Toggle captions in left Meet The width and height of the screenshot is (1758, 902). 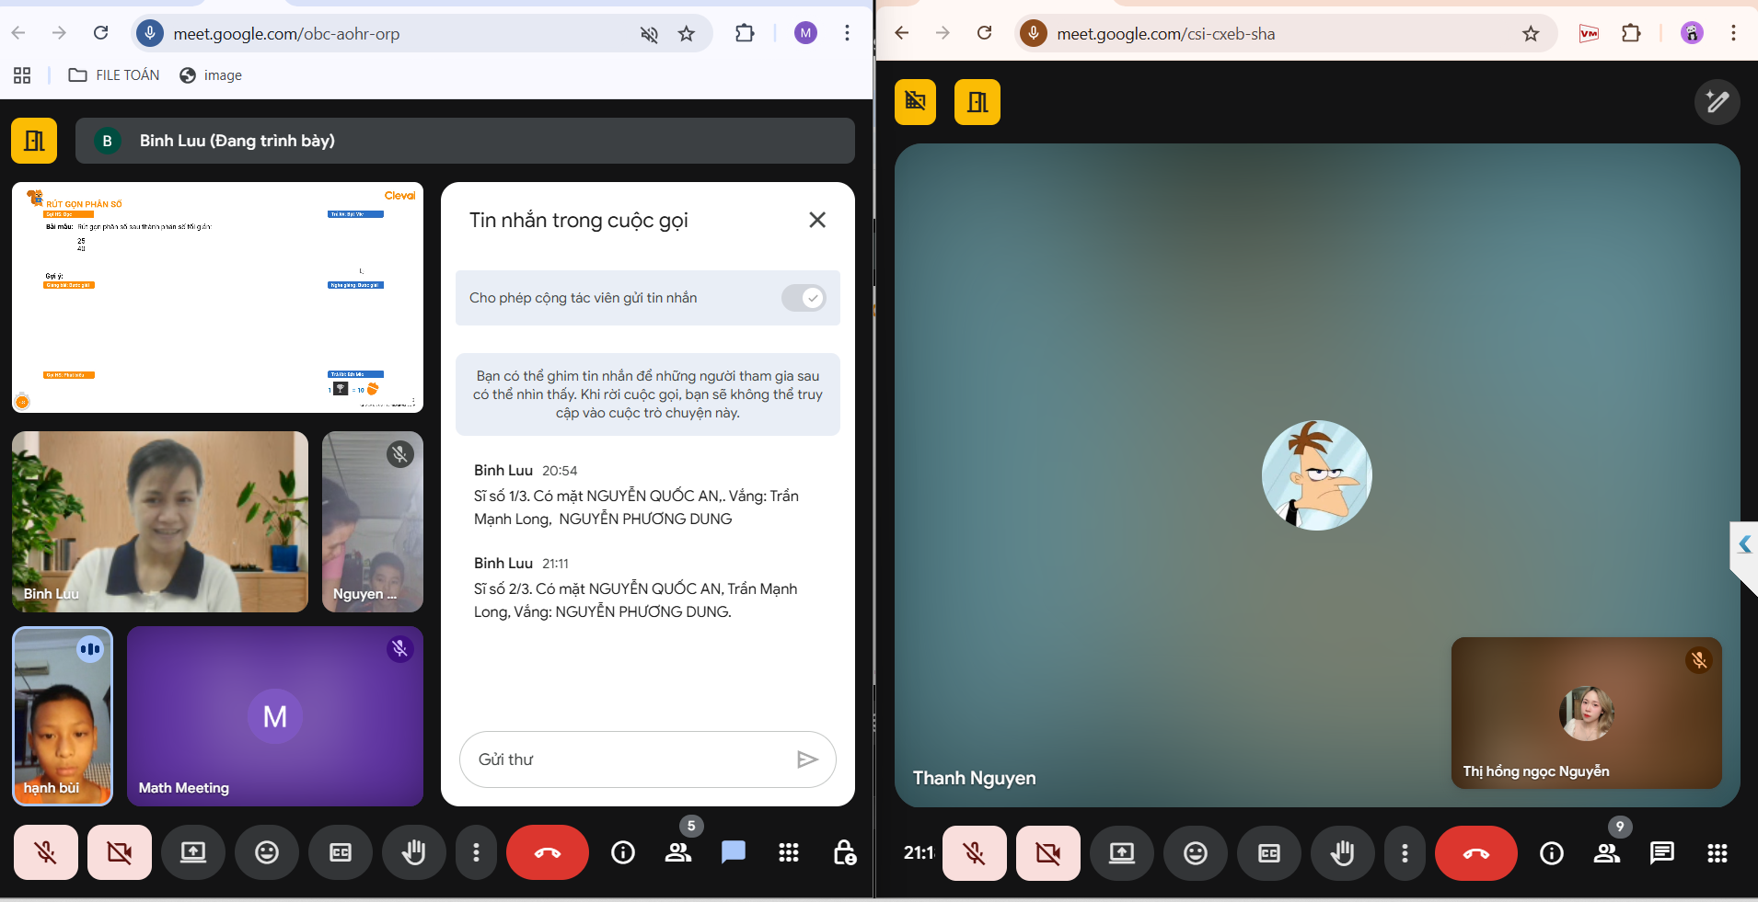tap(341, 852)
